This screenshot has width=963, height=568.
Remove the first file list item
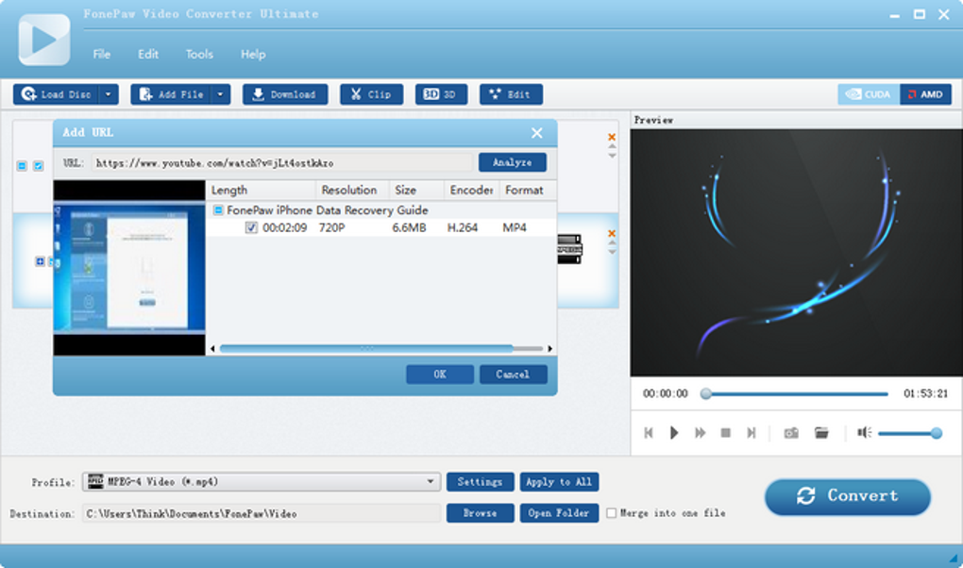click(x=612, y=137)
